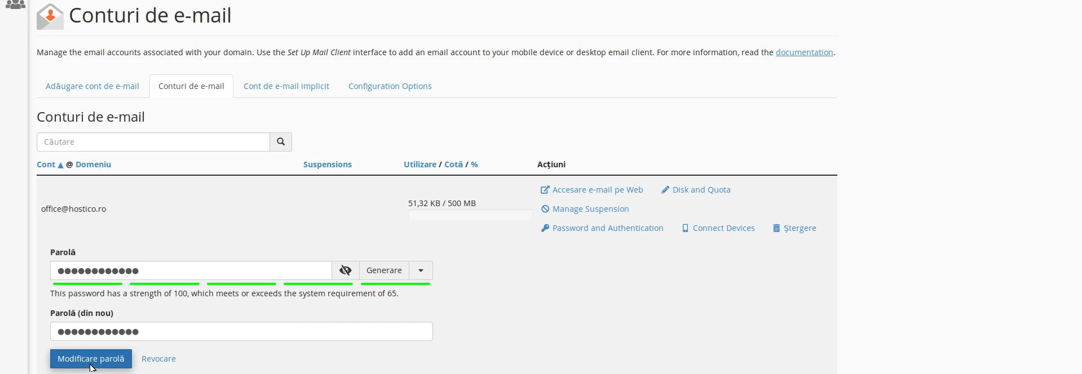The image size is (1082, 374).
Task: Click the Parolă password field
Action: (191, 270)
